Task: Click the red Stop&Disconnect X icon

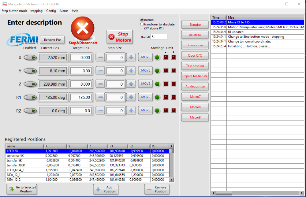Action: click(x=83, y=28)
